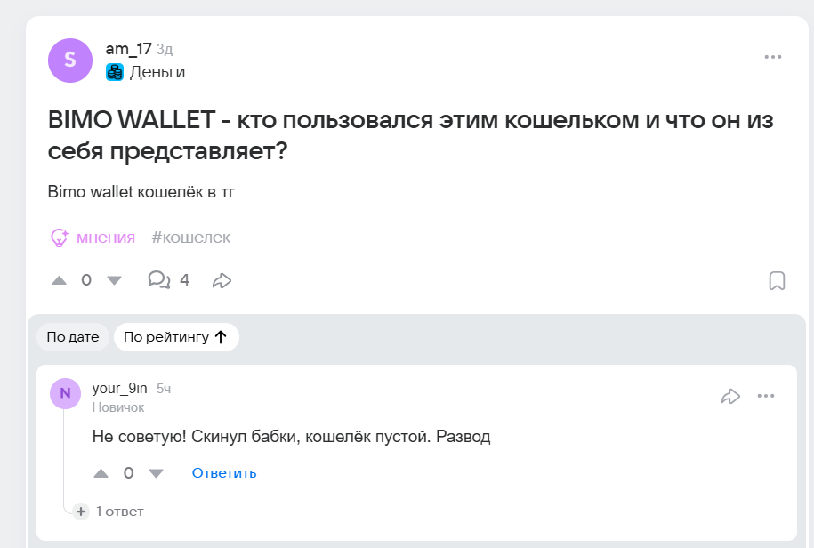
Task: Open your_9in comment's three-dot menu
Action: (x=766, y=397)
